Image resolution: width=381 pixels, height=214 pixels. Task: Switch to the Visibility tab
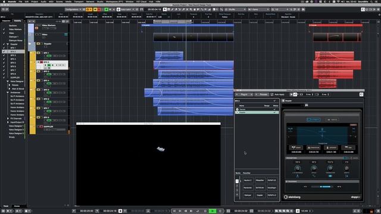[17, 21]
